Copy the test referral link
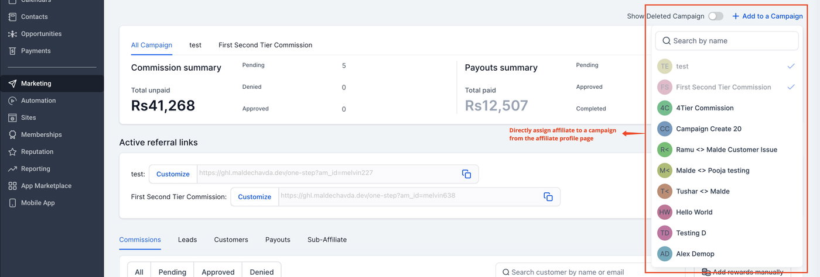 coord(466,174)
